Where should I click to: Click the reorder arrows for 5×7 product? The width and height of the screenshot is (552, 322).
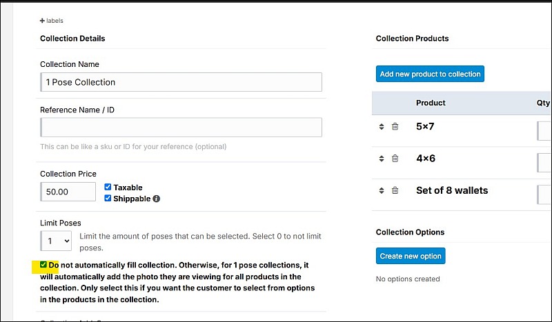pyautogui.click(x=382, y=127)
